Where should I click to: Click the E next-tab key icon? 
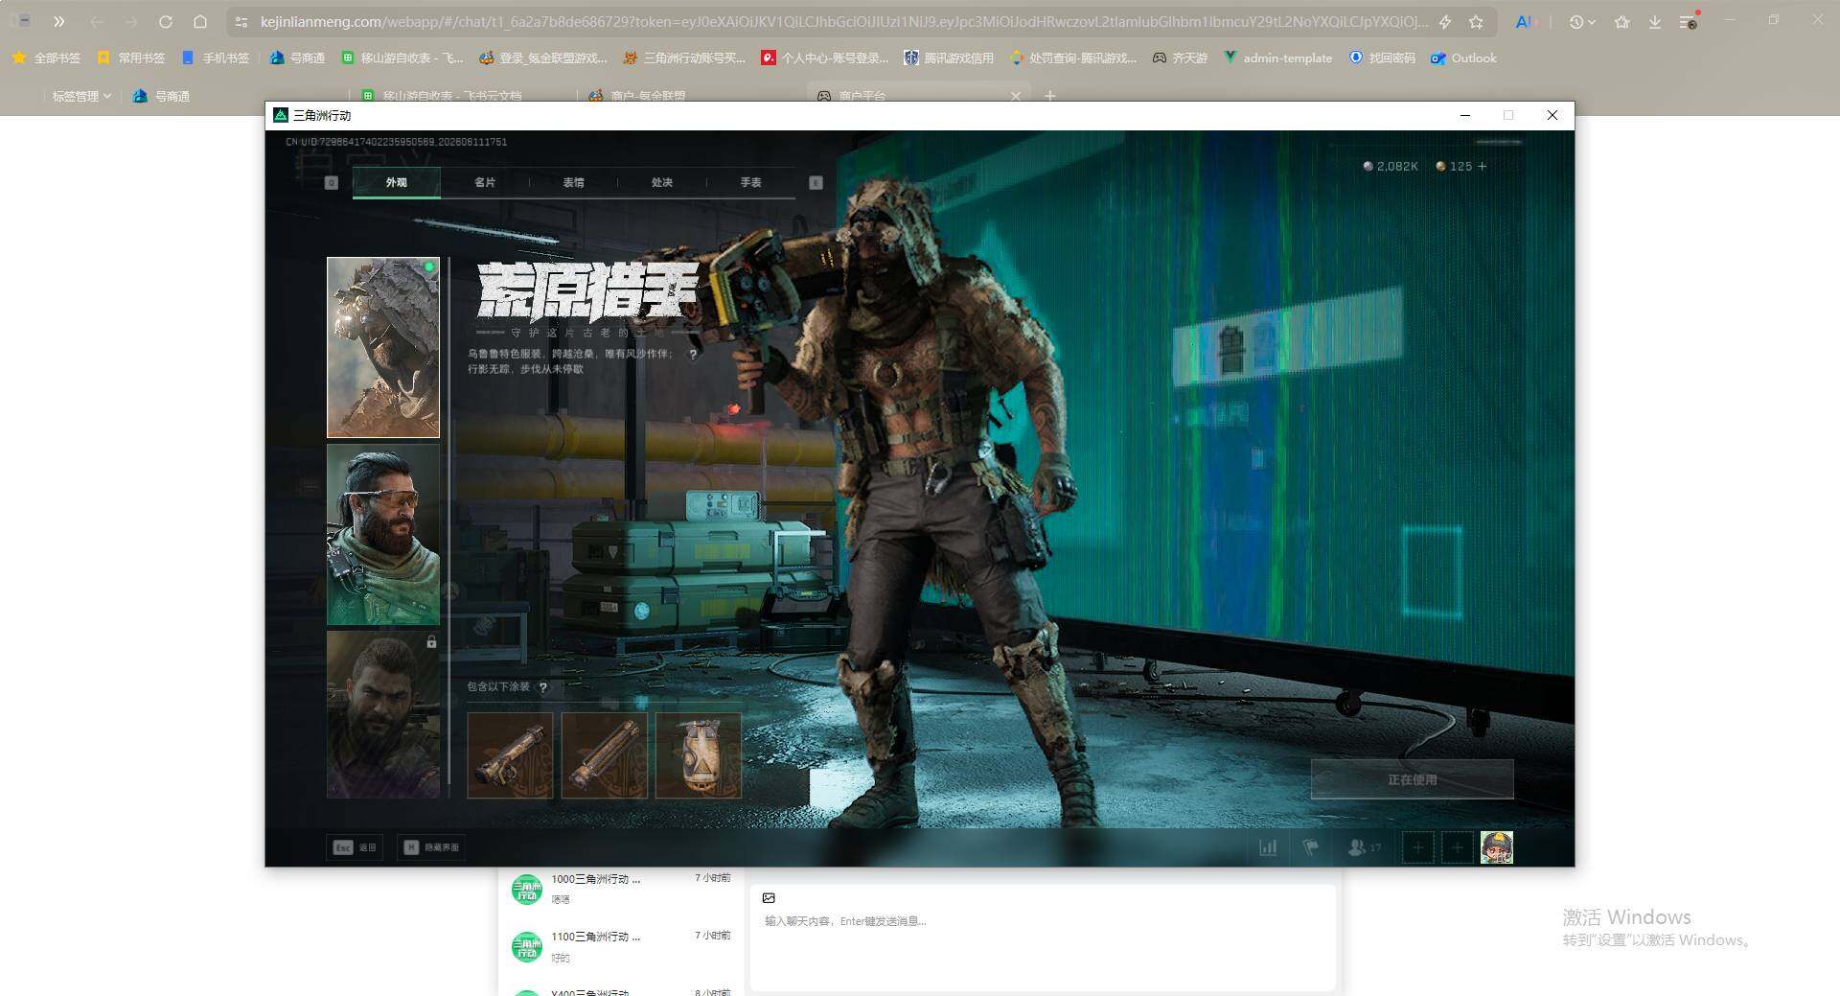point(816,182)
